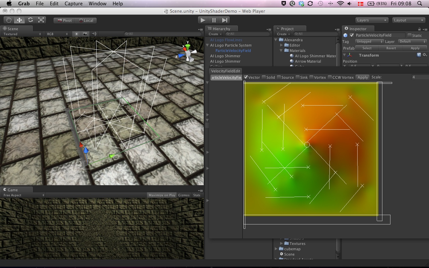The width and height of the screenshot is (429, 268).
Task: Switch to the VelocityFieldEdit tab
Action: coord(226,71)
